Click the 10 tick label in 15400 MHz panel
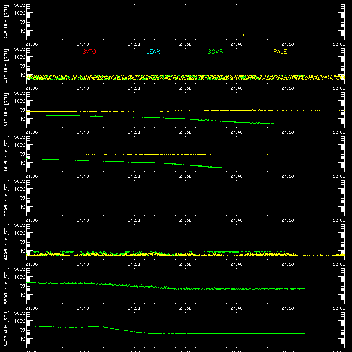The width and height of the screenshot is (352, 352). [22, 339]
